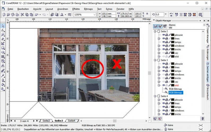Click the Objekt-Manager delete trash button
The image size is (211, 132).
point(203,119)
